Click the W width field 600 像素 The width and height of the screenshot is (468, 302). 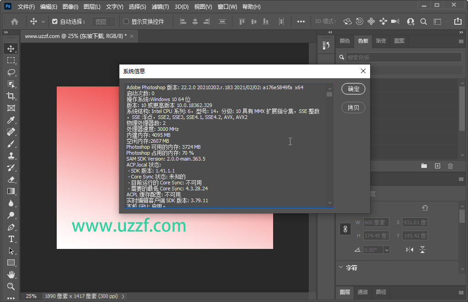click(x=376, y=222)
